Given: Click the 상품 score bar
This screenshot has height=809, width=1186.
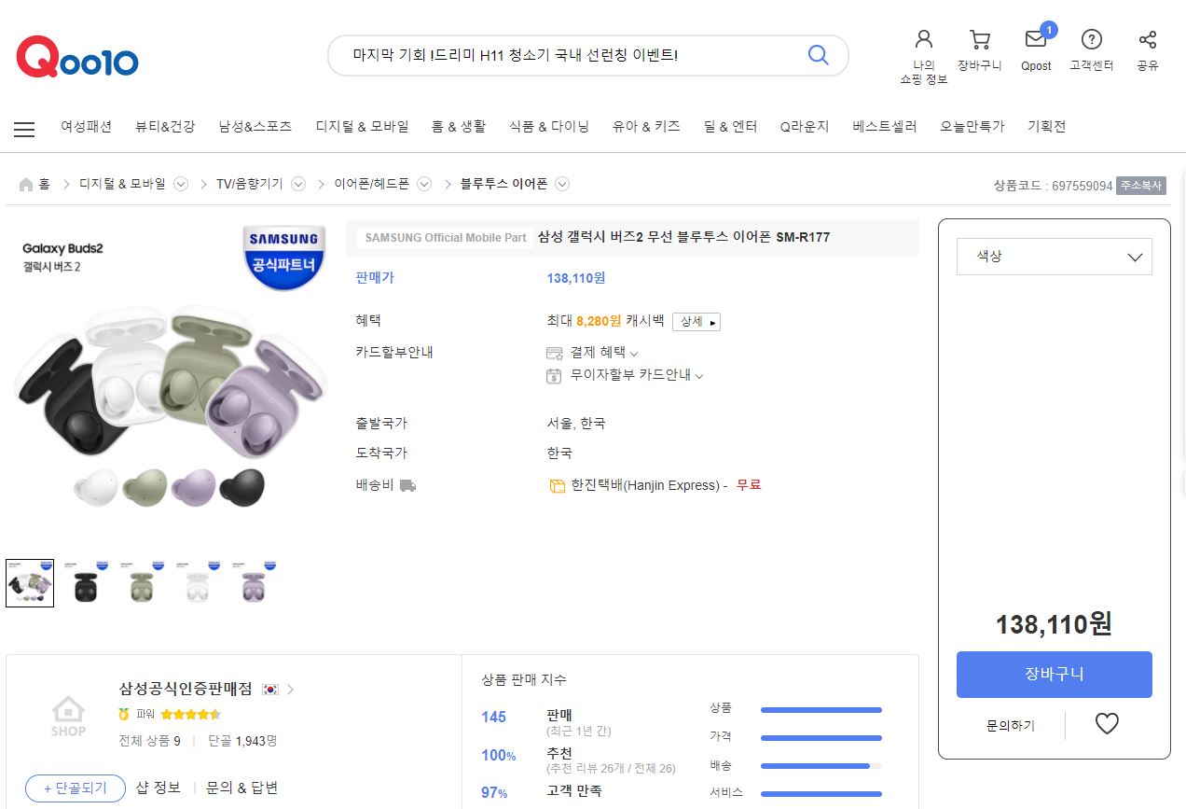Looking at the screenshot, I should (x=821, y=710).
